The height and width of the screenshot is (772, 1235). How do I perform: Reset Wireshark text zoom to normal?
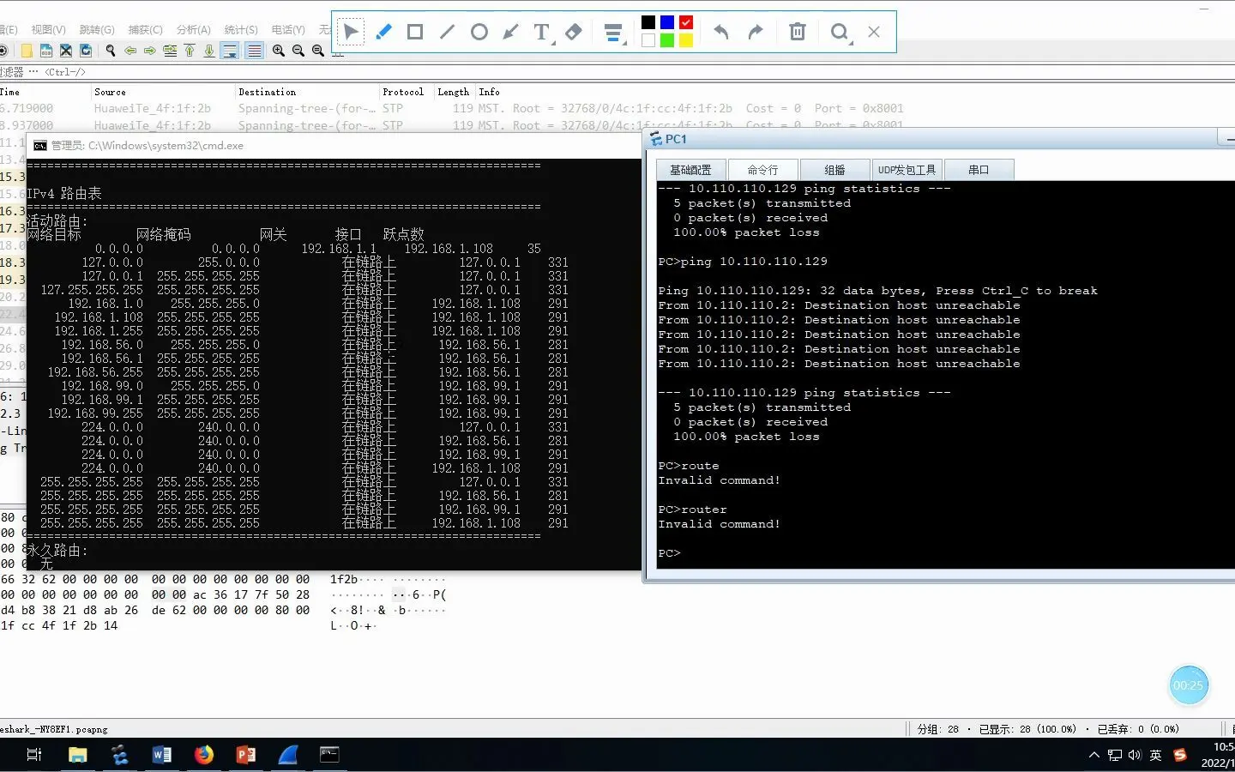point(318,51)
